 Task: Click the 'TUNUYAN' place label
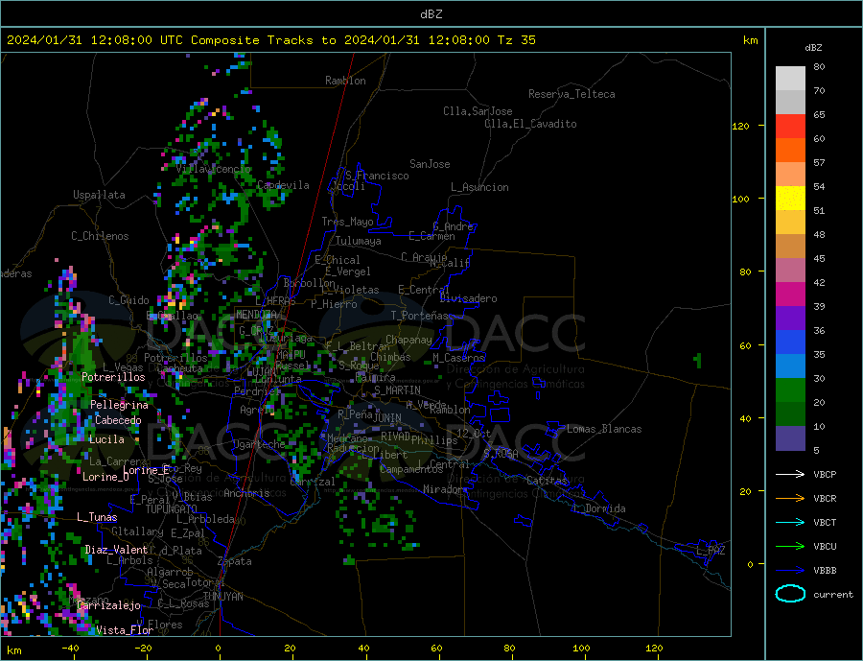(x=222, y=597)
